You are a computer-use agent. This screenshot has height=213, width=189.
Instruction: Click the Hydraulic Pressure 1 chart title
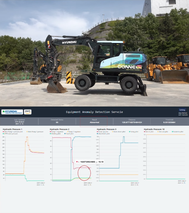click(12, 129)
